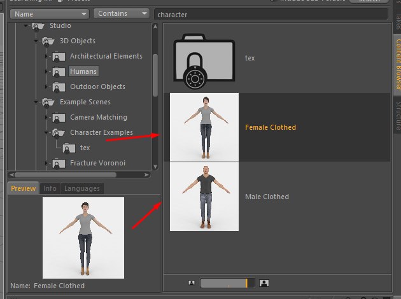Screen dimensions: 401x299
Task: Click the large thumbnail size icon
Action: click(264, 283)
